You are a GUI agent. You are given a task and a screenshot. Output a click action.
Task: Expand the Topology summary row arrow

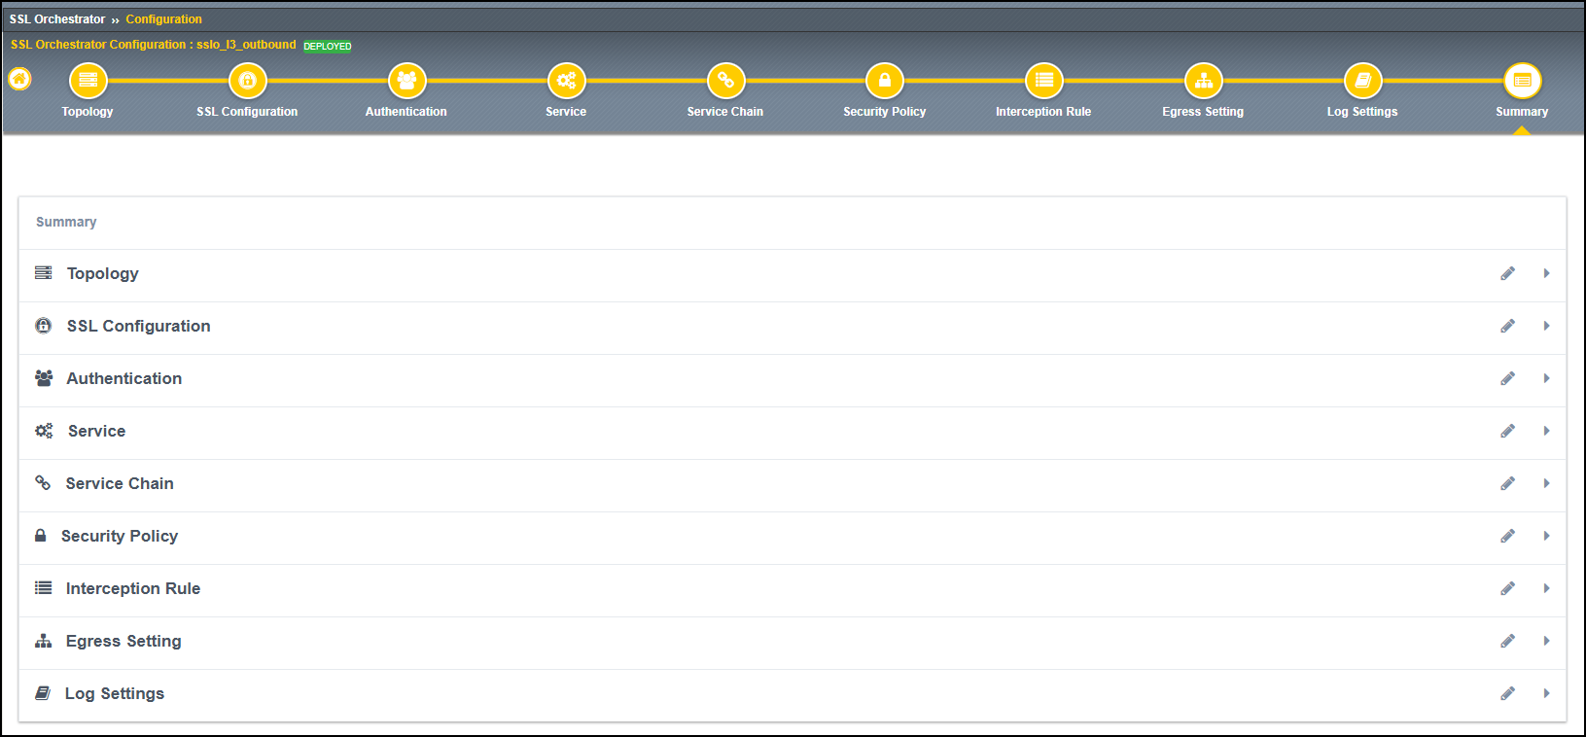pos(1546,273)
